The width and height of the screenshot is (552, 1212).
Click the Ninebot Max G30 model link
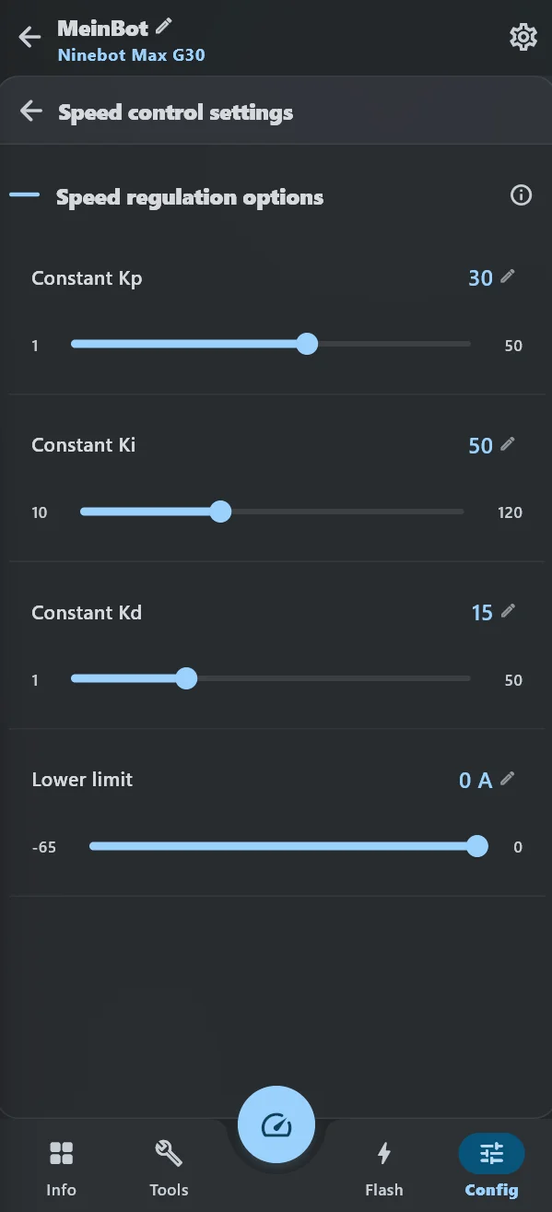pos(132,54)
